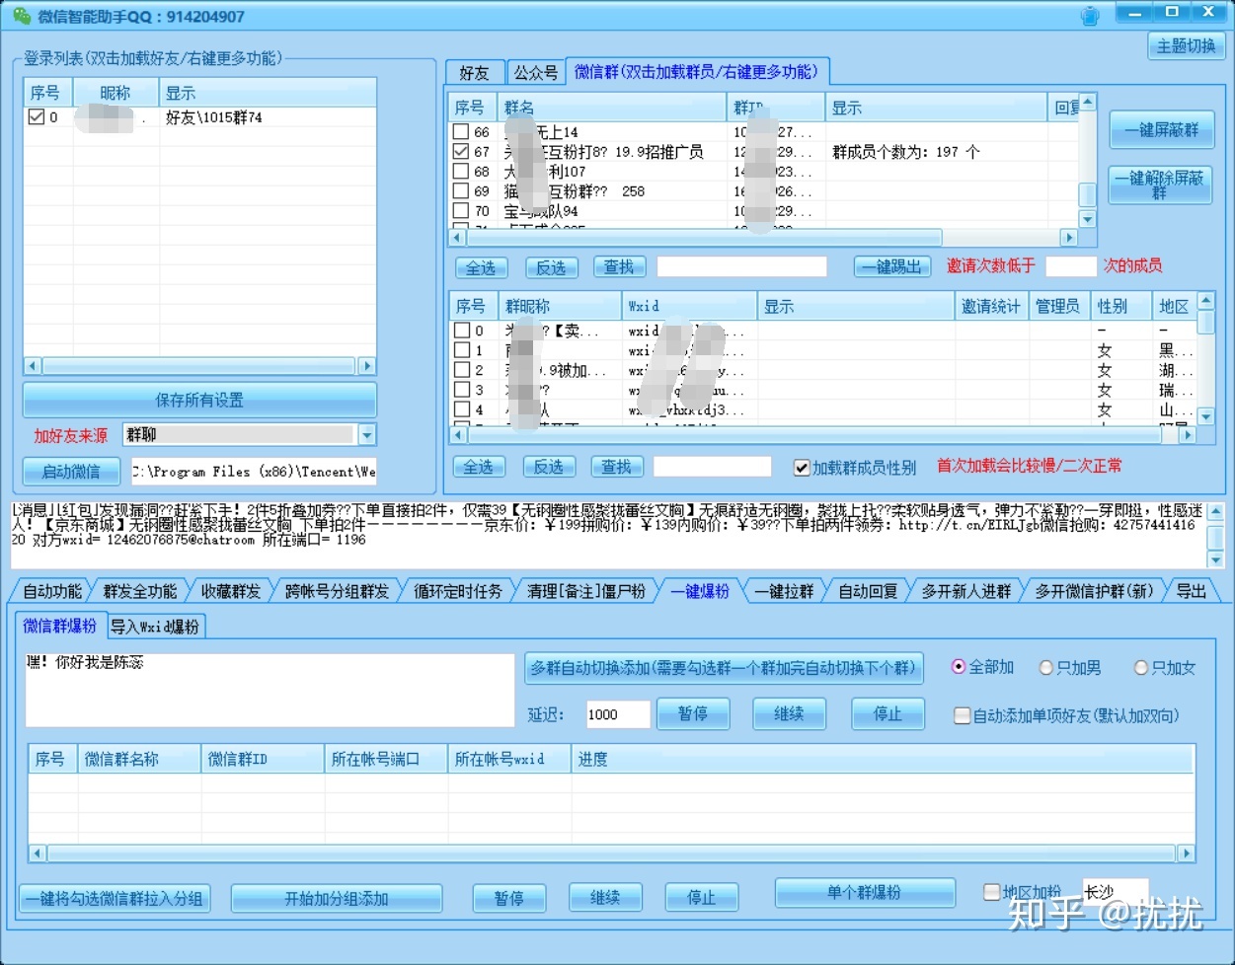
Task: Enable 自动添加单项好友 checkbox
Action: pyautogui.click(x=962, y=715)
